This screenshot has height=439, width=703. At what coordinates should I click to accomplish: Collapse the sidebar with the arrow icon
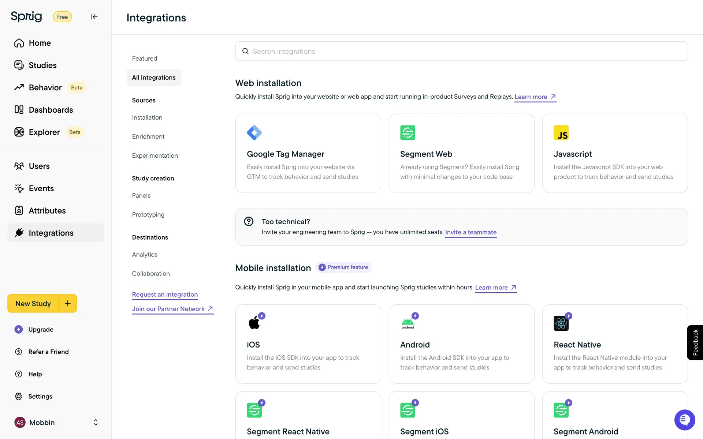(x=94, y=17)
